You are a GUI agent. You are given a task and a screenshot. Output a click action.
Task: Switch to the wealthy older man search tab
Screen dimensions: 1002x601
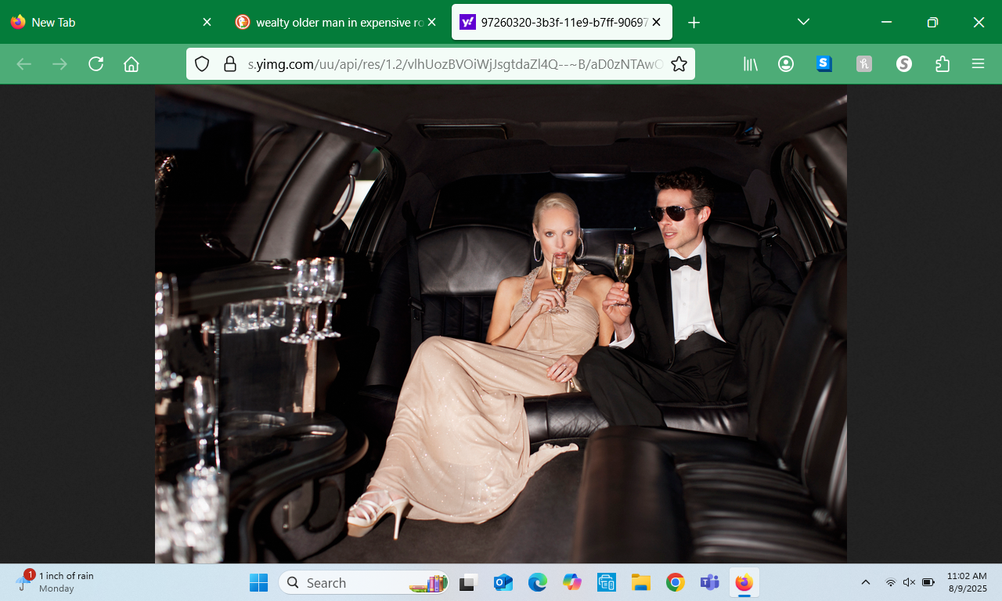[336, 23]
